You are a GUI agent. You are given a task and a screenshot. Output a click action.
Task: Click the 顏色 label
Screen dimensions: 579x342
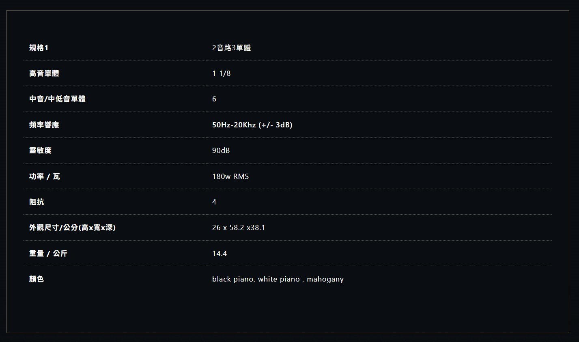point(37,279)
